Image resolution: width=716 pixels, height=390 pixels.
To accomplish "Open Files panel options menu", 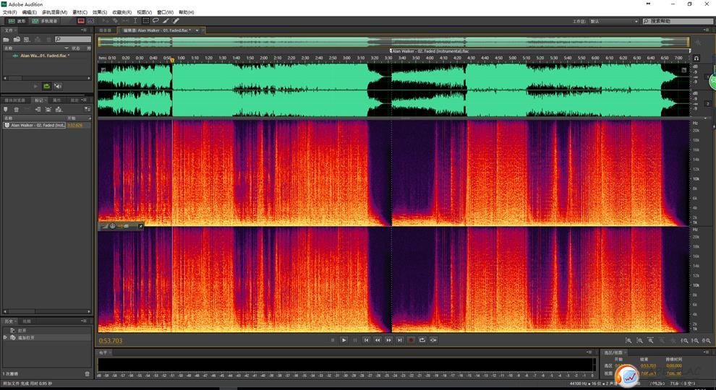I will pos(84,30).
